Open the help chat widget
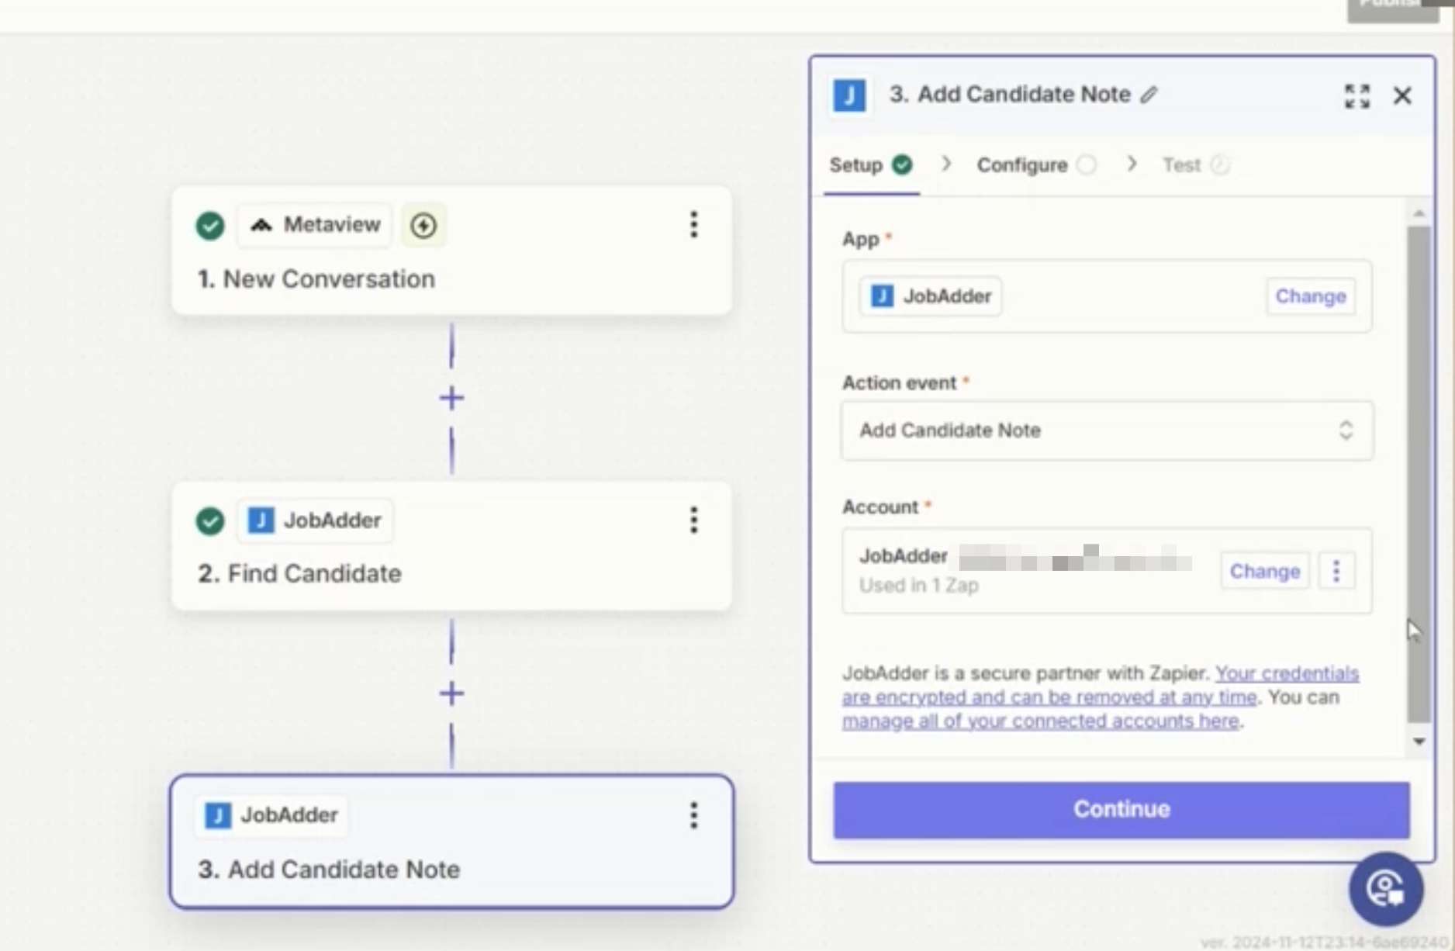This screenshot has width=1455, height=951. point(1385,889)
